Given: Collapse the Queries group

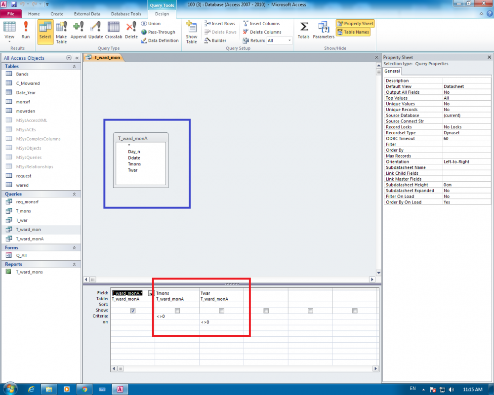Looking at the screenshot, I should click(x=75, y=194).
